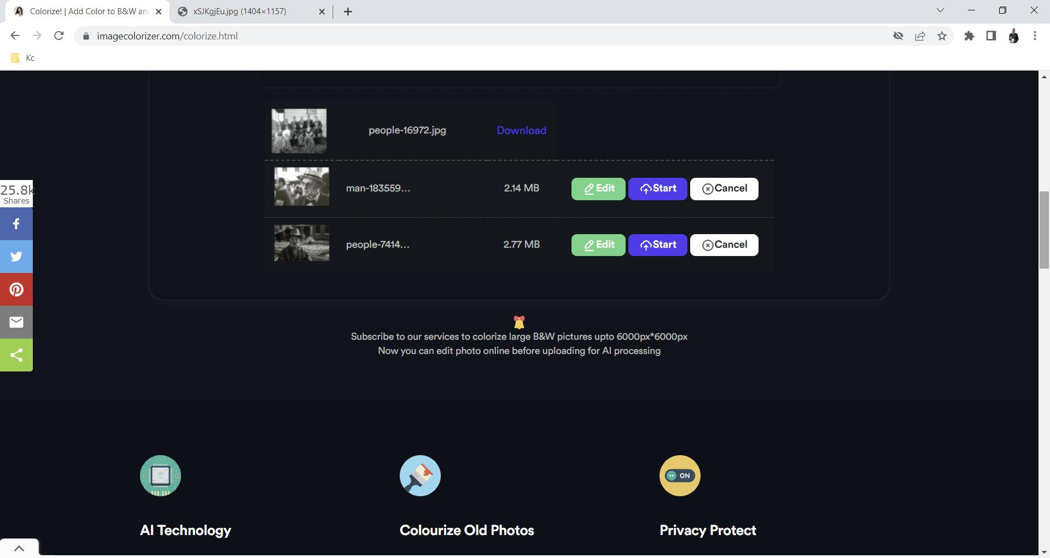Viewport: 1050px width, 558px height.
Task: Click the 2.77 MB file size
Action: click(522, 245)
